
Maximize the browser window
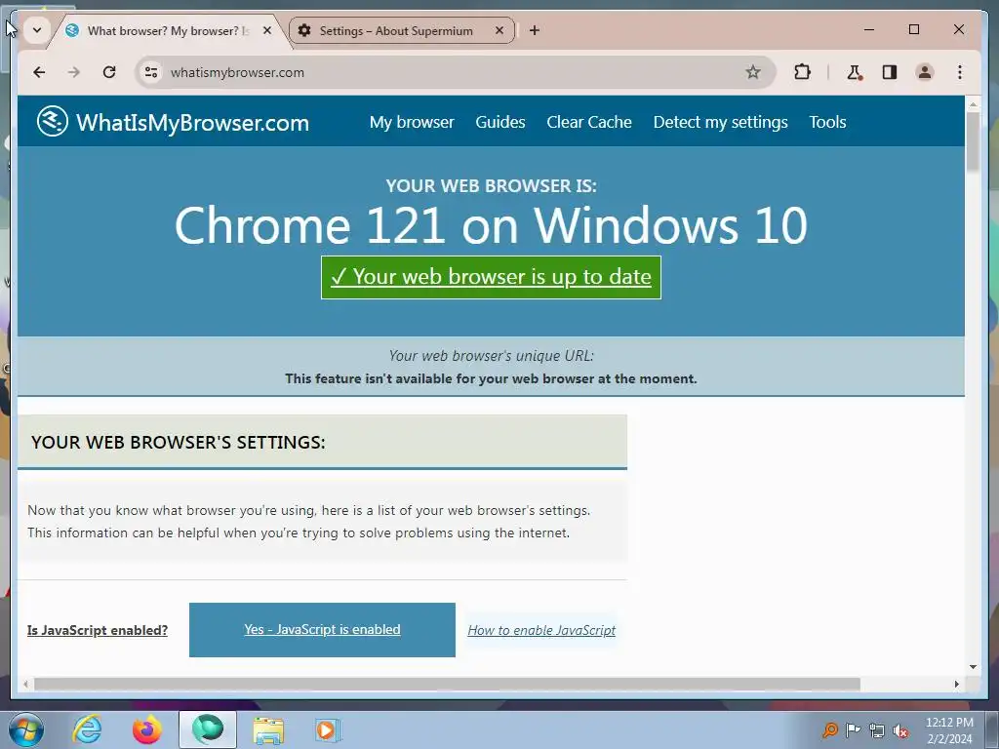913,30
